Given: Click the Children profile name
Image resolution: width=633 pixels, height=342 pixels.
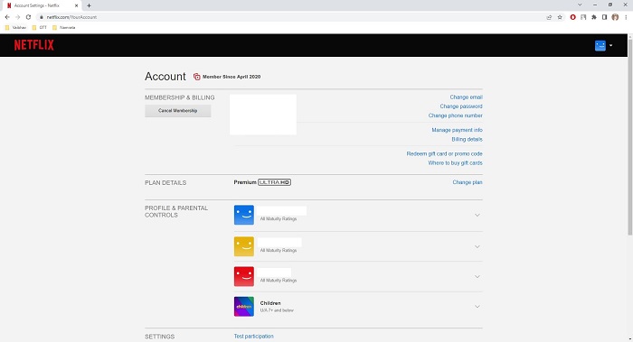Looking at the screenshot, I should pos(270,303).
